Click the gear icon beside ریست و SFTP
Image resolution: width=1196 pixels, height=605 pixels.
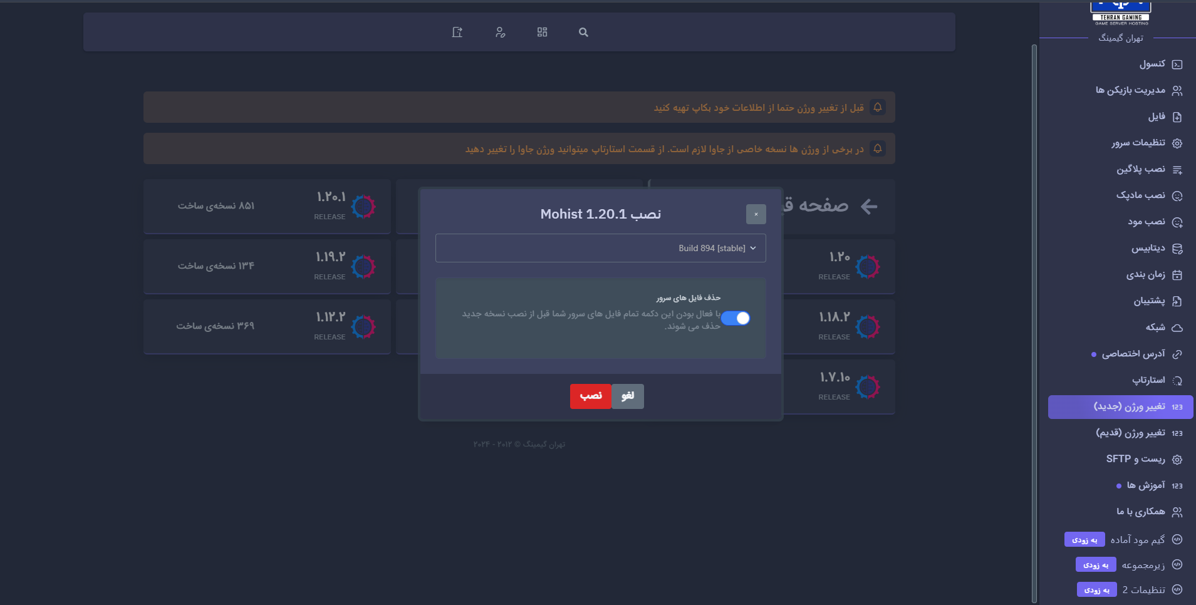tap(1177, 460)
